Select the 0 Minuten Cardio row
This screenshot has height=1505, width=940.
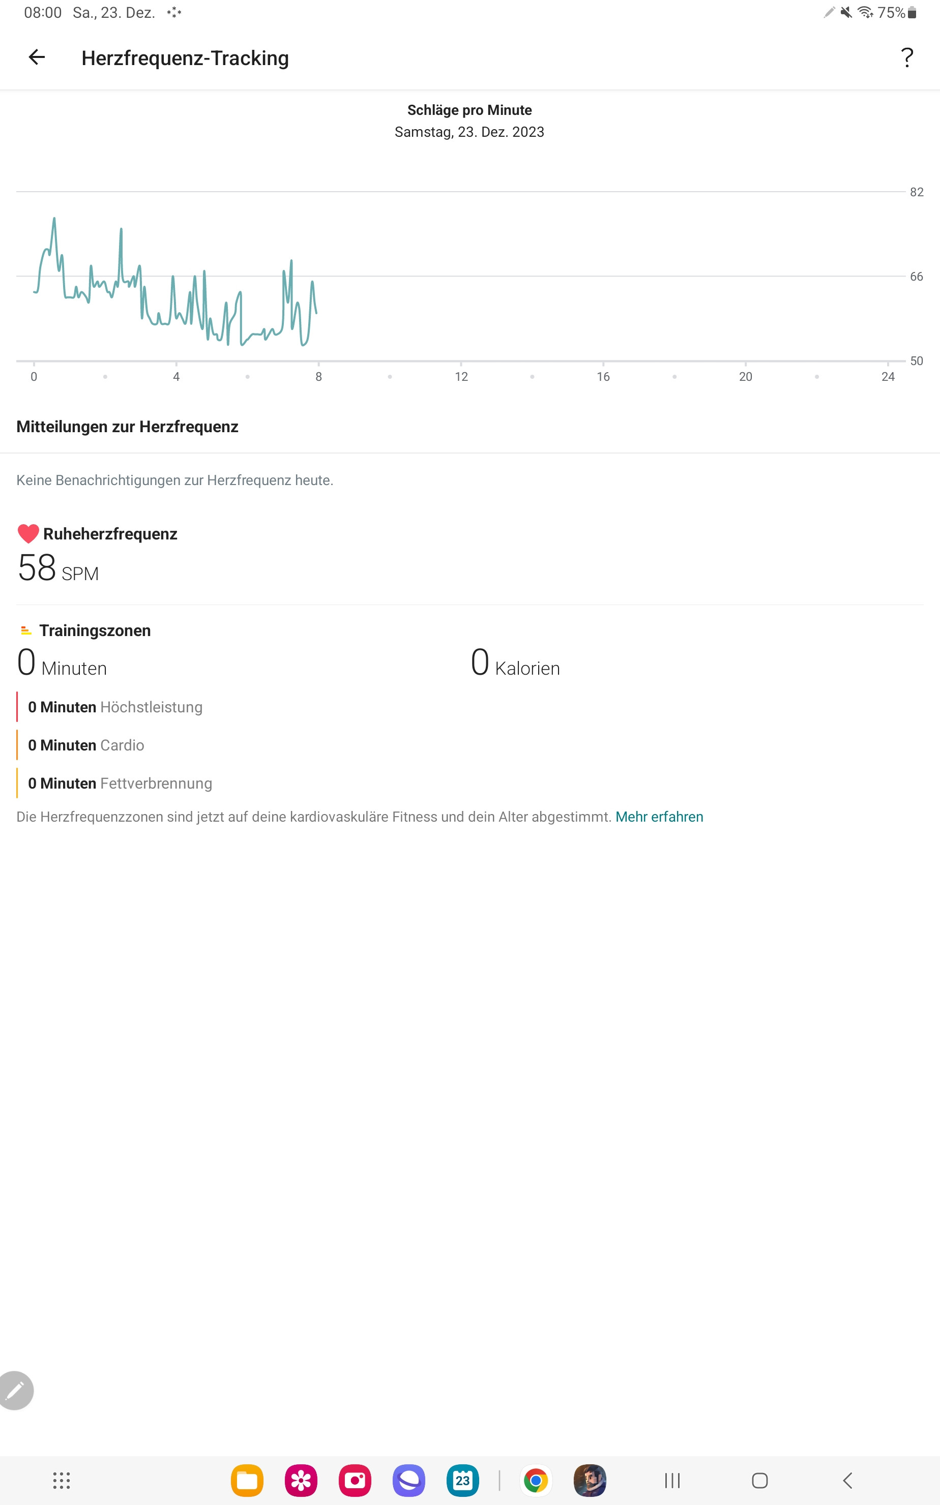point(86,745)
